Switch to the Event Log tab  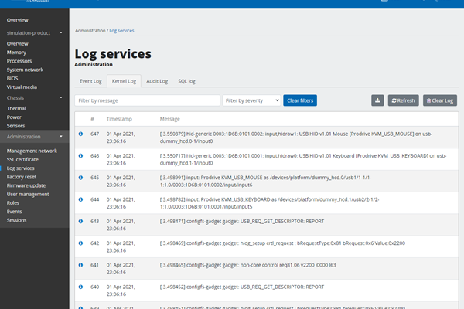point(90,81)
